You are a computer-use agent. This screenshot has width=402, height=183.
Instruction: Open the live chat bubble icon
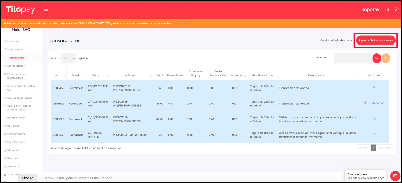[x=395, y=176]
